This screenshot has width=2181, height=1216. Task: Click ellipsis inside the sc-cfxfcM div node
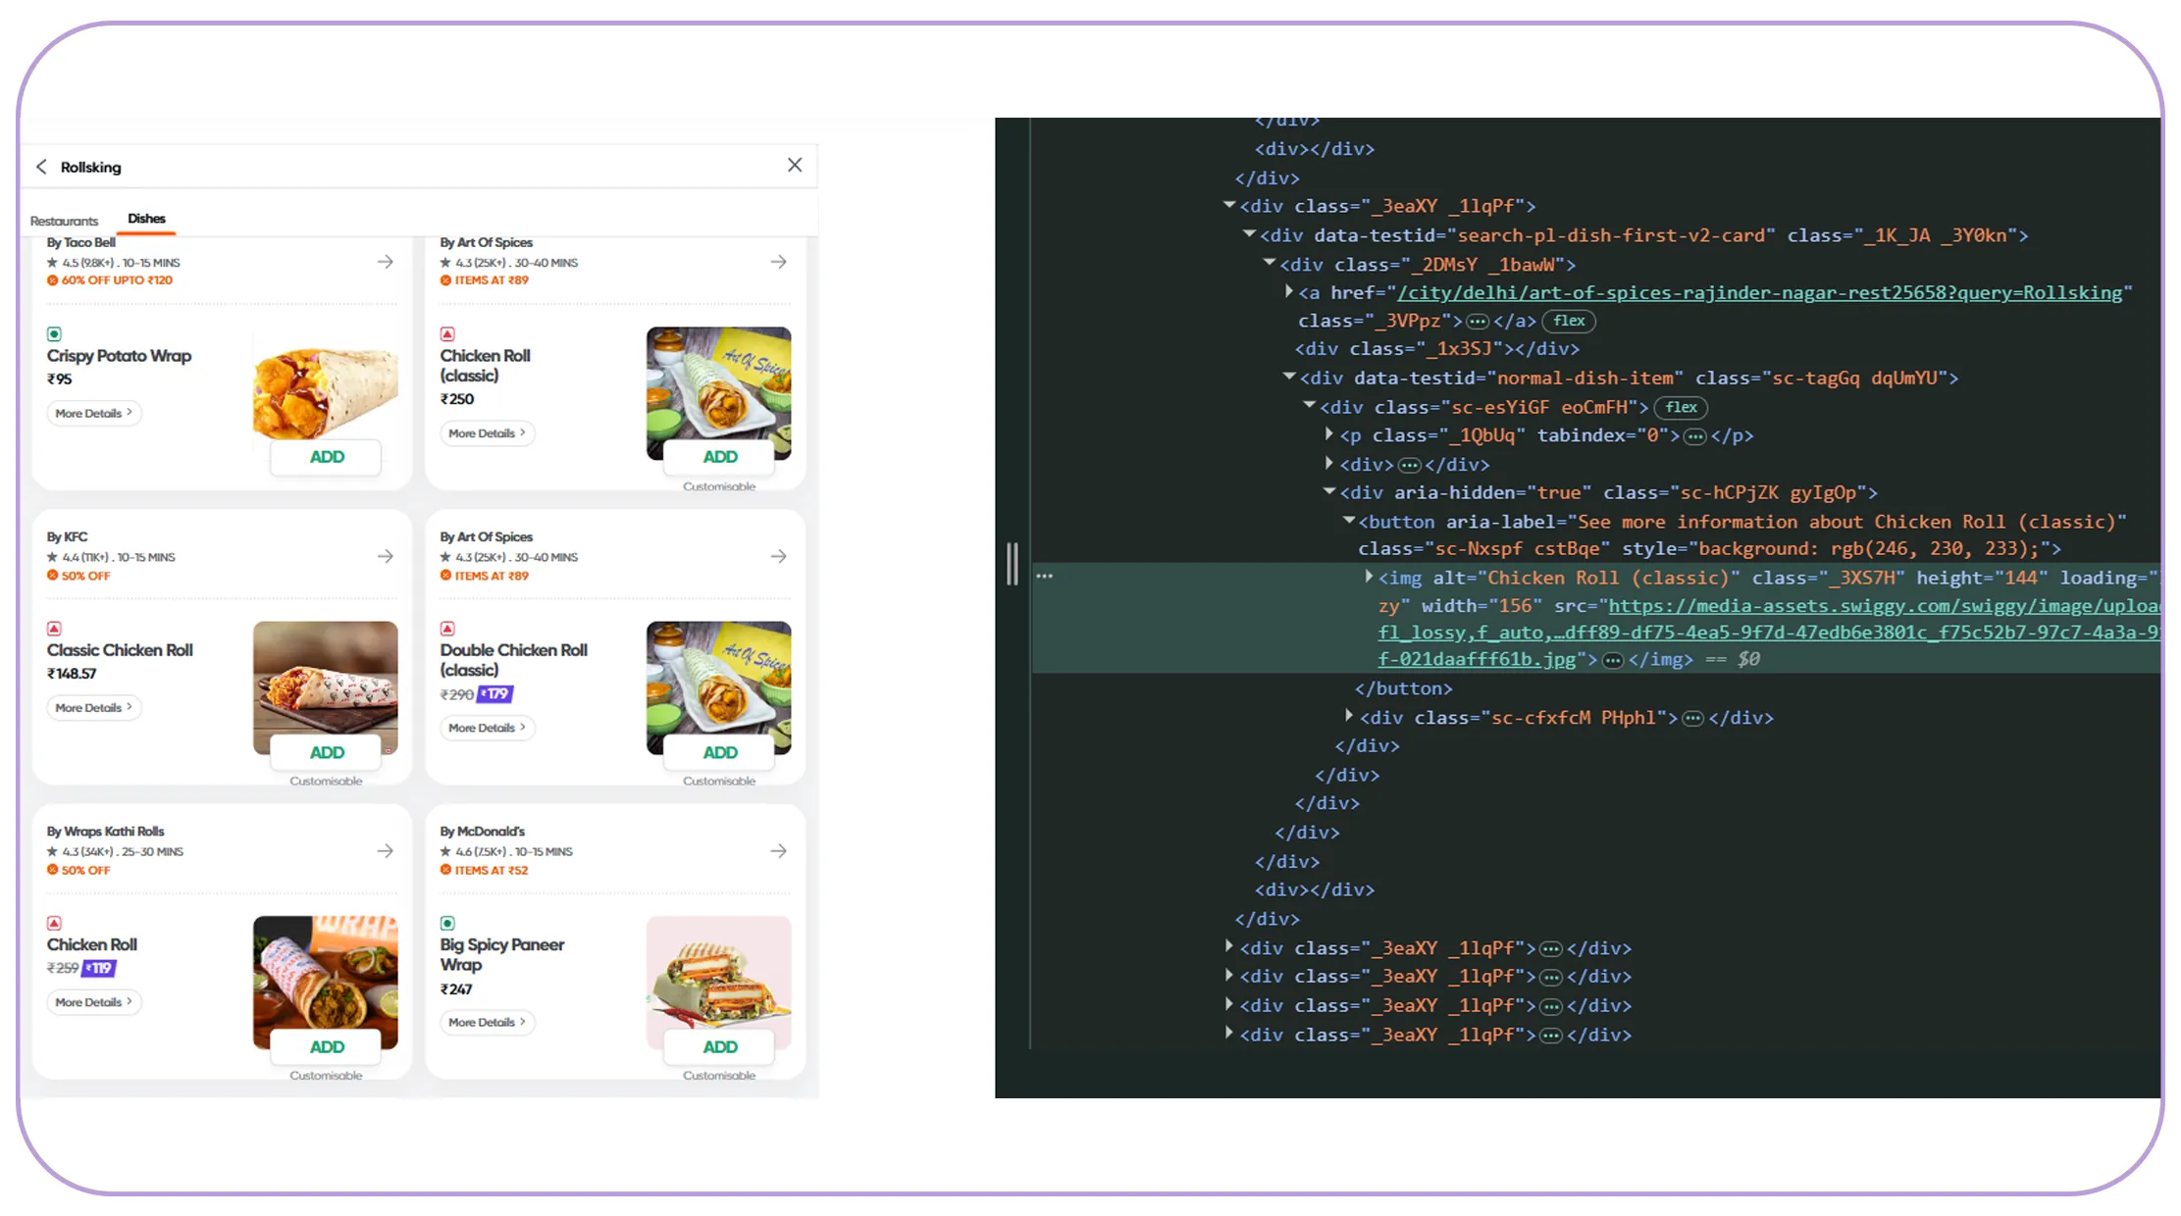point(1692,719)
